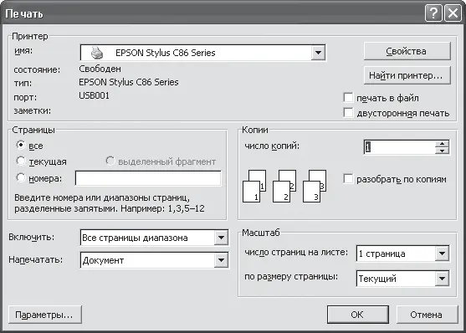
Task: Open 'Параметры...' button
Action: pos(44,315)
